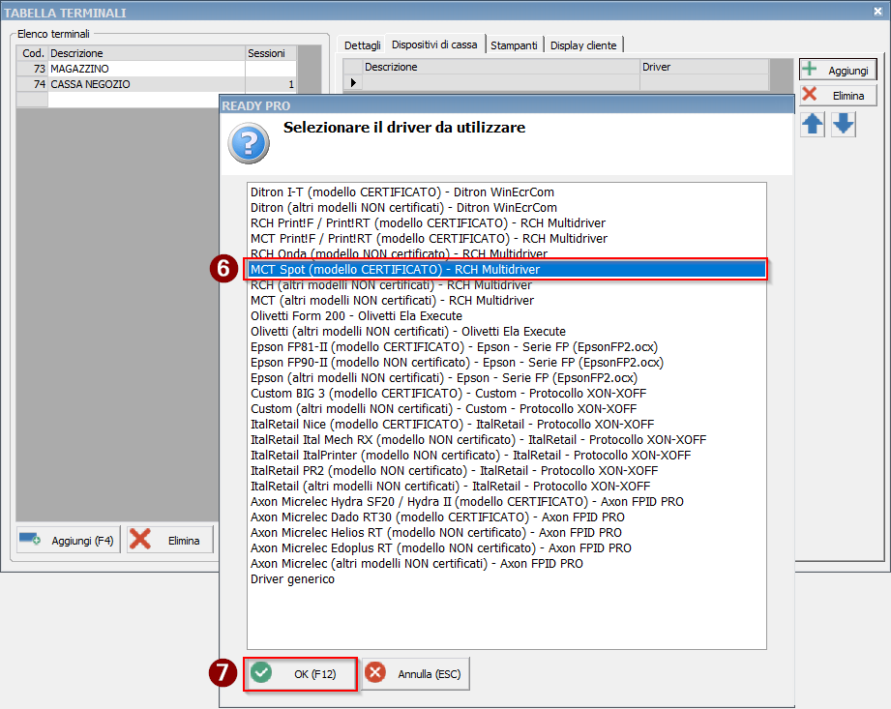The width and height of the screenshot is (891, 709).
Task: Cancel with the Annulla (ESC) button
Action: (x=416, y=674)
